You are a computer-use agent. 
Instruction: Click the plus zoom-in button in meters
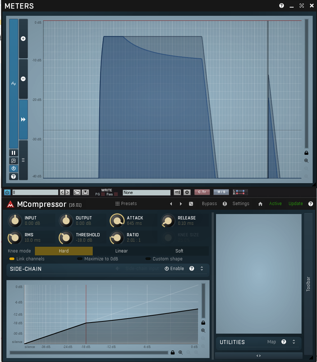click(x=23, y=38)
